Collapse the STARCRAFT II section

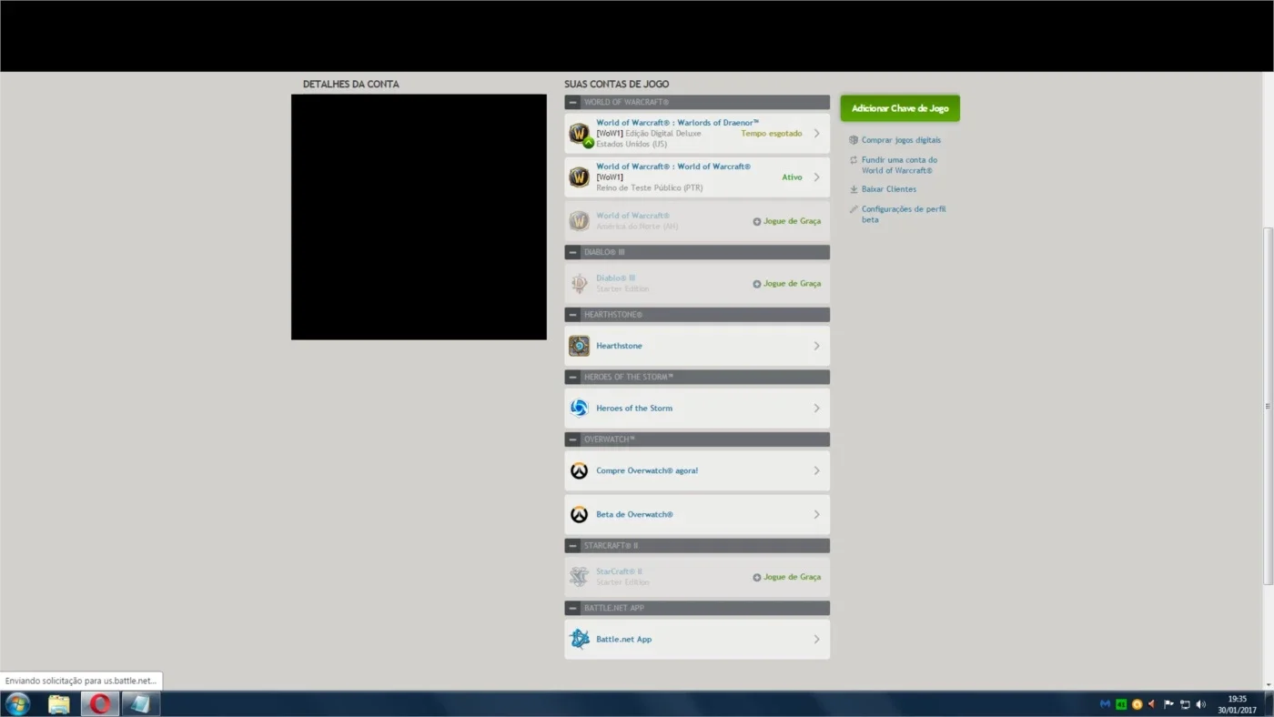[572, 546]
